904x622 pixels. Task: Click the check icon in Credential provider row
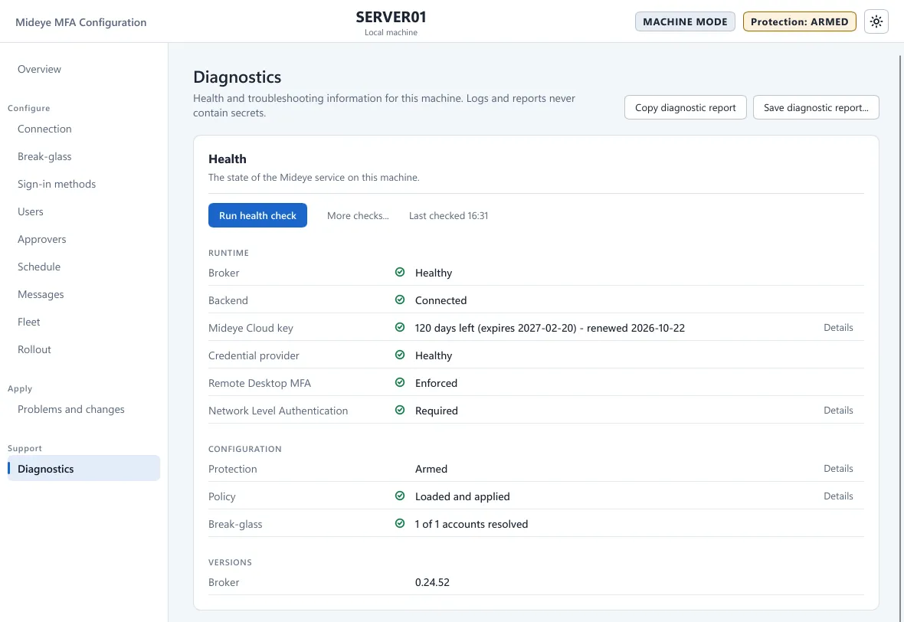[400, 355]
